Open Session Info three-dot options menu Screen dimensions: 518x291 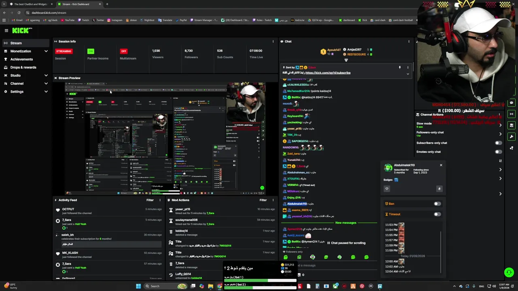click(273, 41)
